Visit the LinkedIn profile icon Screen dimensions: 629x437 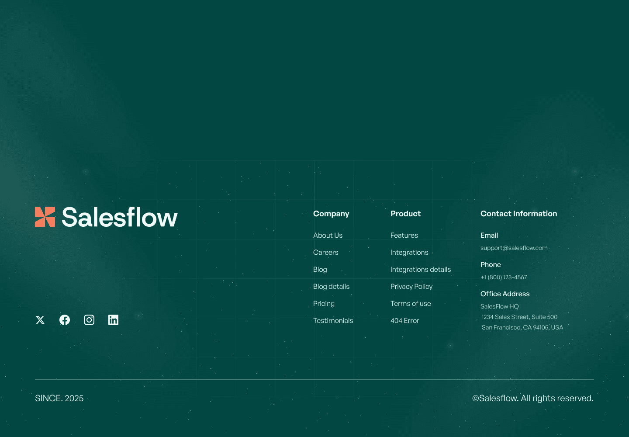[x=113, y=319]
